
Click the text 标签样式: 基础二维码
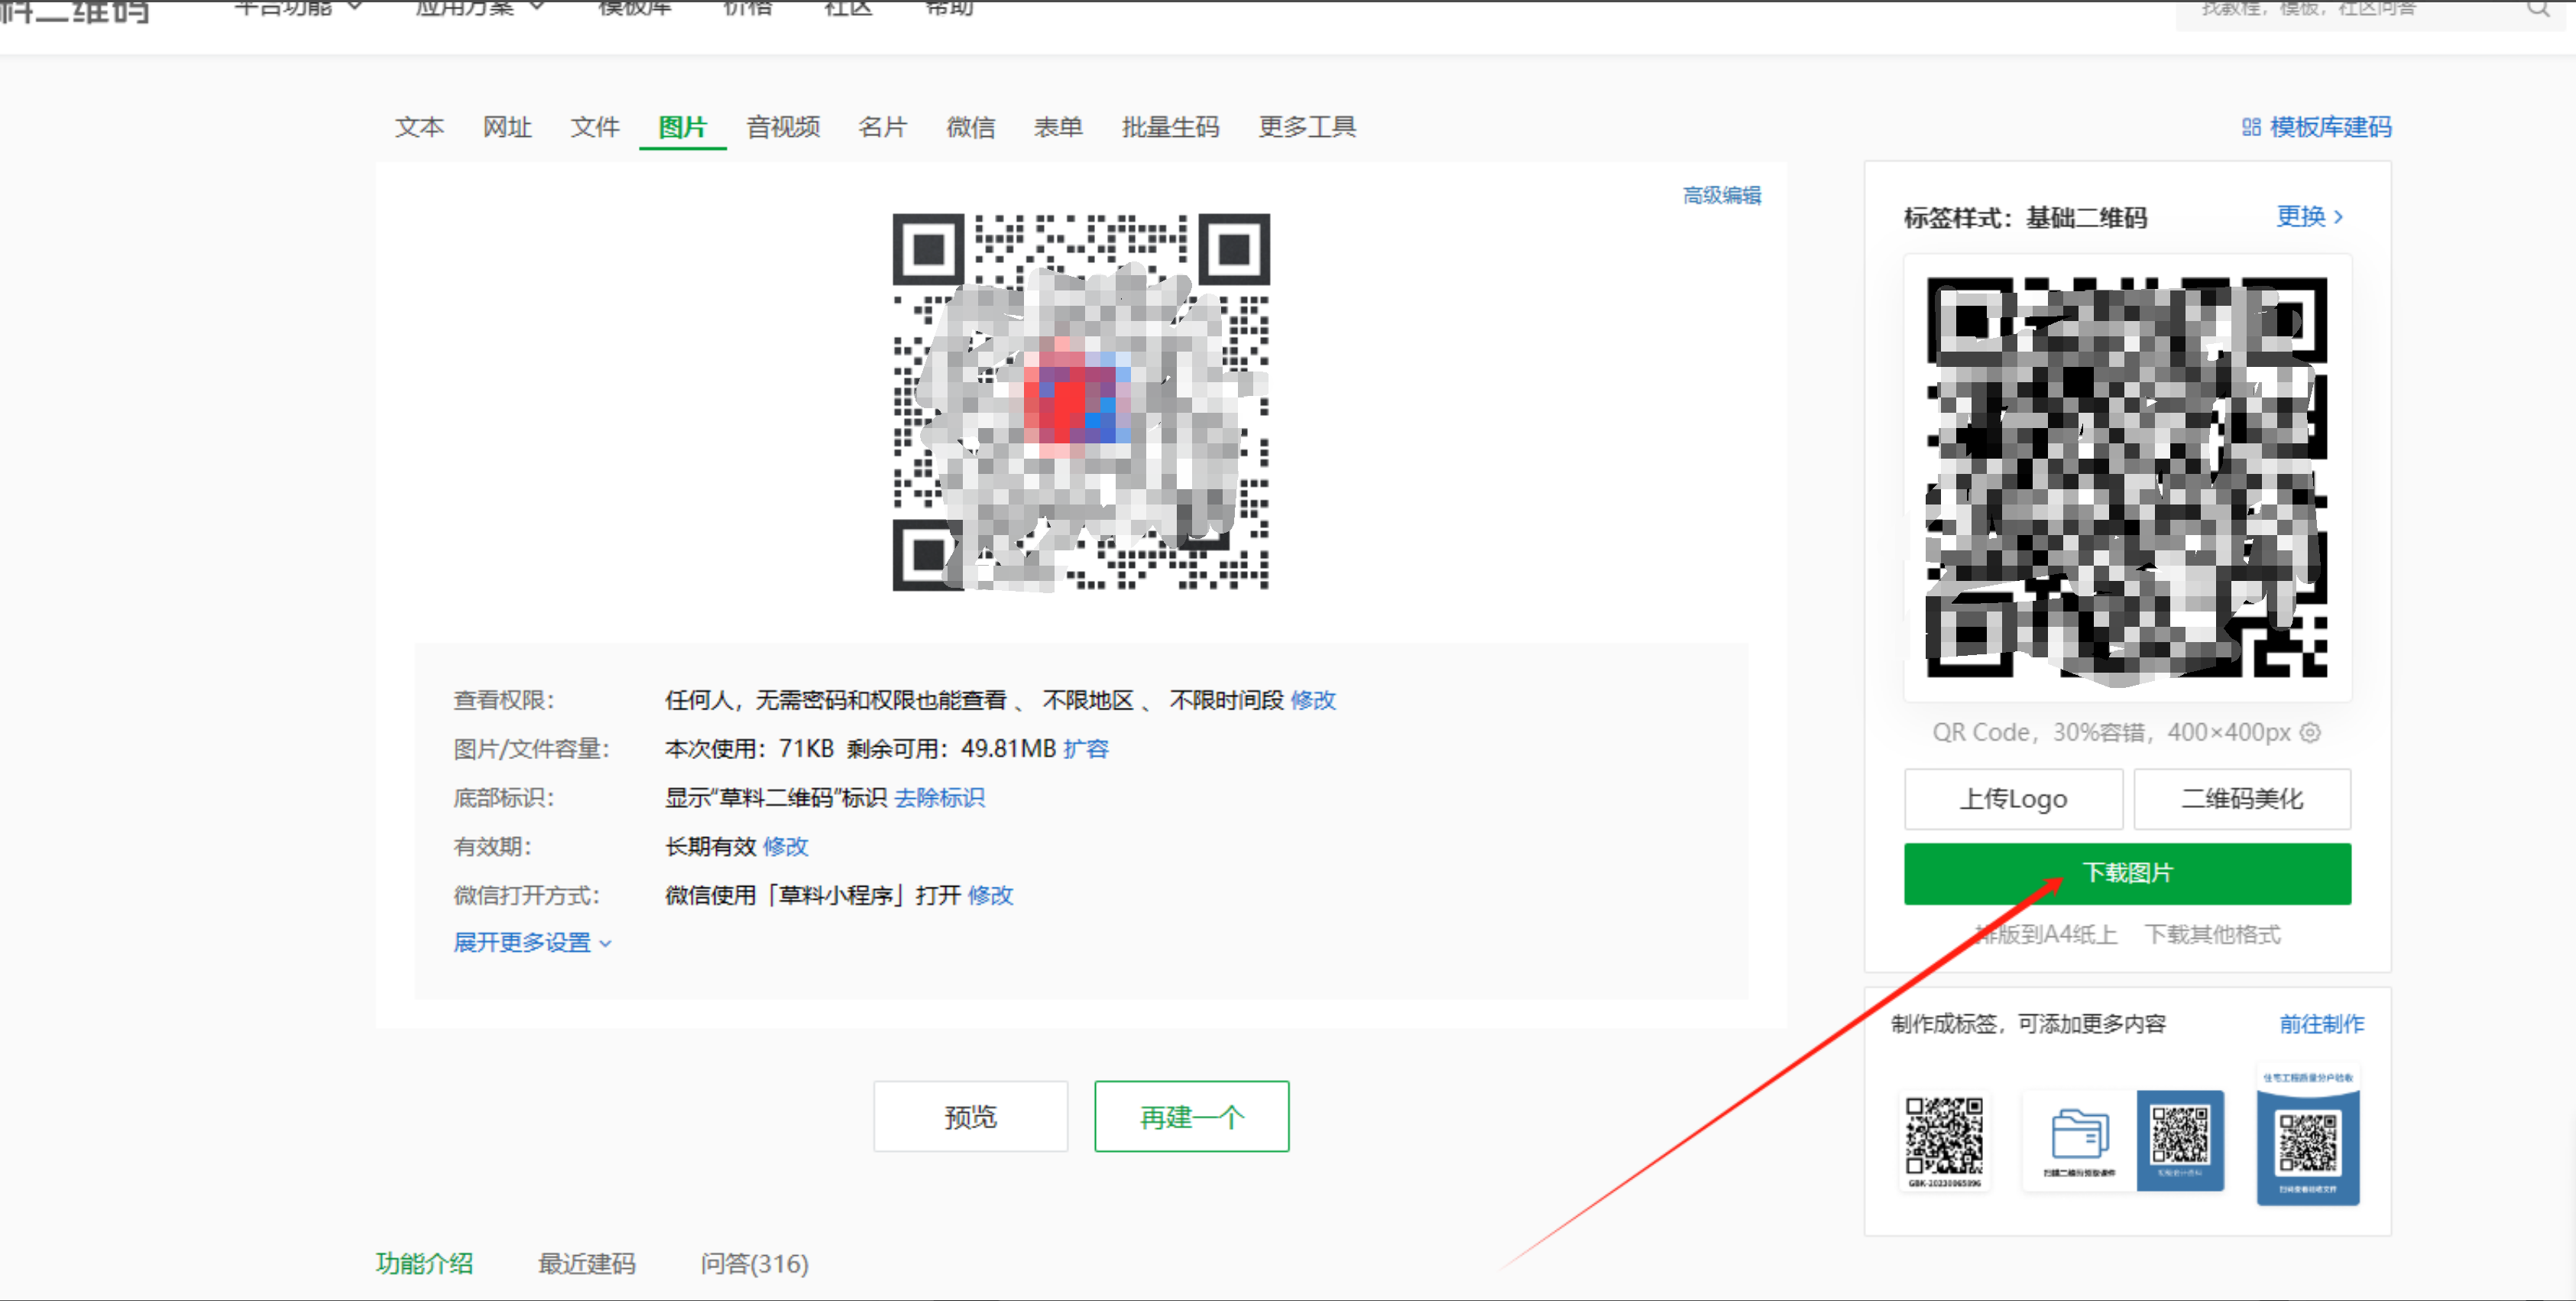(2025, 218)
